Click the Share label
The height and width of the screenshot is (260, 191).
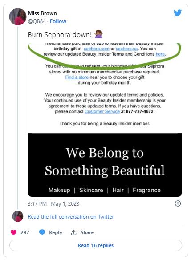(87, 232)
